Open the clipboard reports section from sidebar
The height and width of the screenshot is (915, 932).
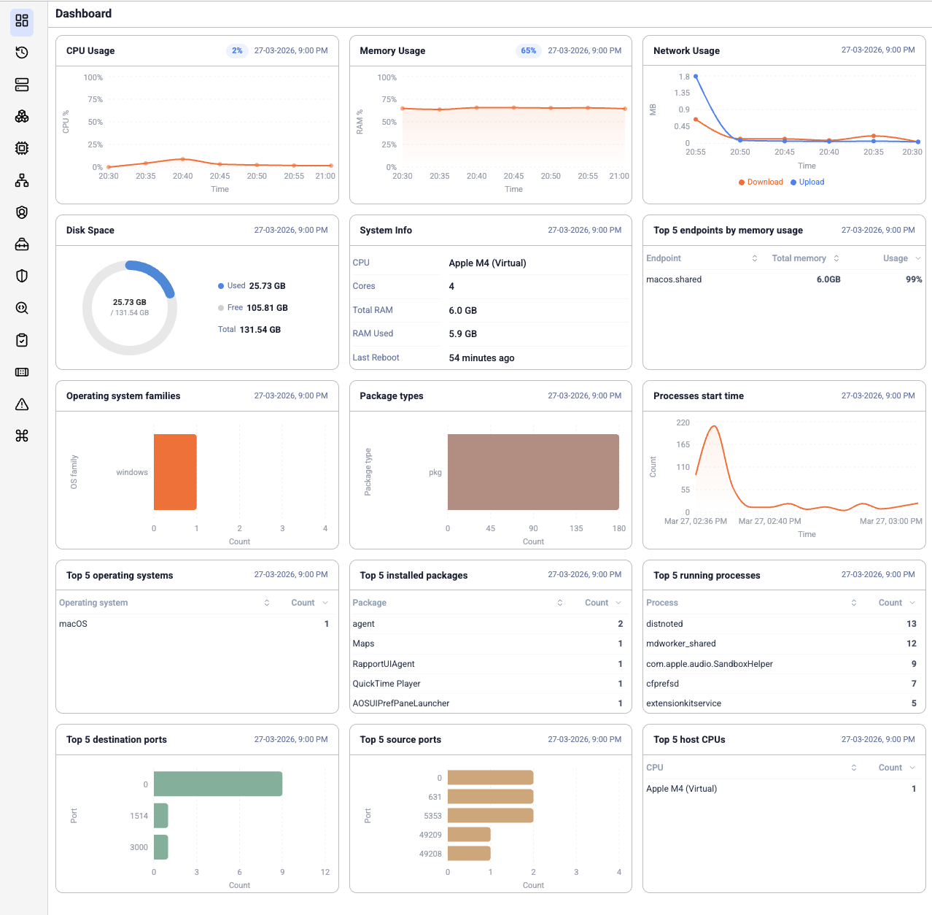22,340
